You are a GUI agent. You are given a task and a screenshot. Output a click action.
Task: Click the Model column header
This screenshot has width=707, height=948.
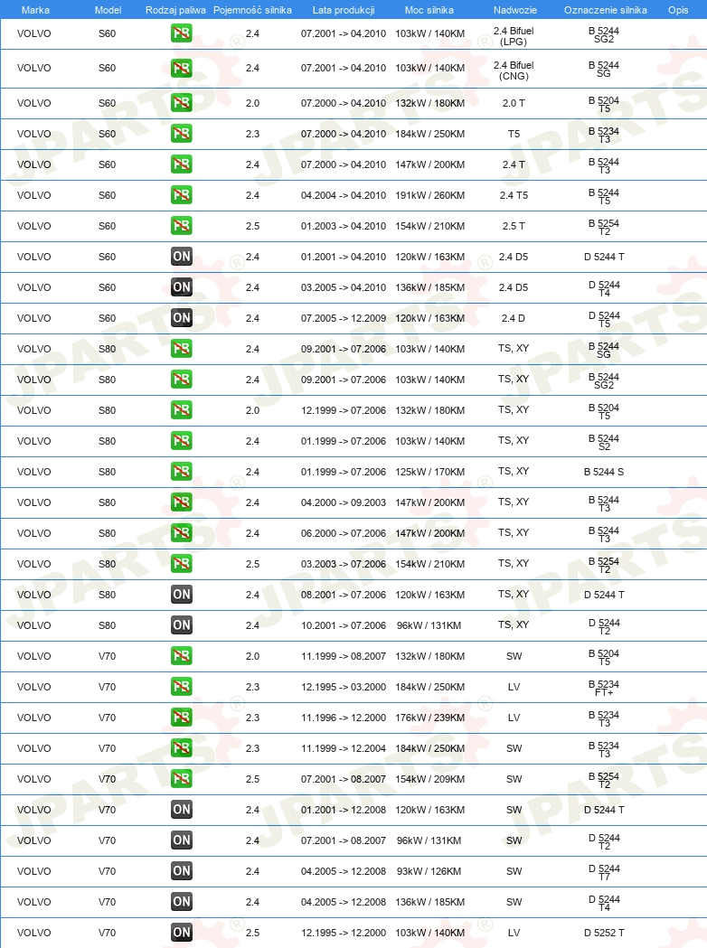click(x=108, y=10)
